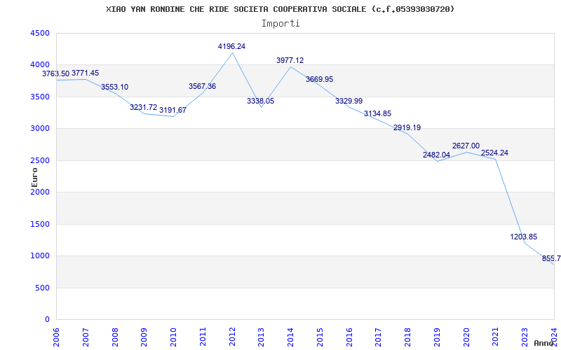Select the data label 3771.45
The image size is (561, 350).
85,73
